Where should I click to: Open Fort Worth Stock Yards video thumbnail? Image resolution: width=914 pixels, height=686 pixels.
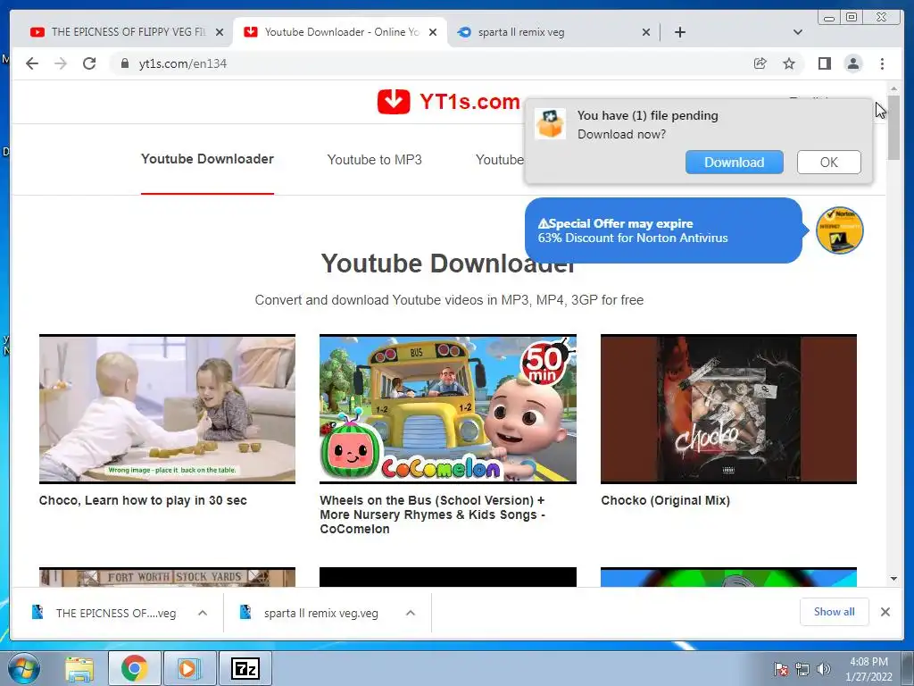click(x=167, y=577)
